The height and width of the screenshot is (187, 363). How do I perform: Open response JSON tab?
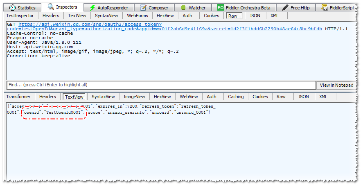point(303,97)
